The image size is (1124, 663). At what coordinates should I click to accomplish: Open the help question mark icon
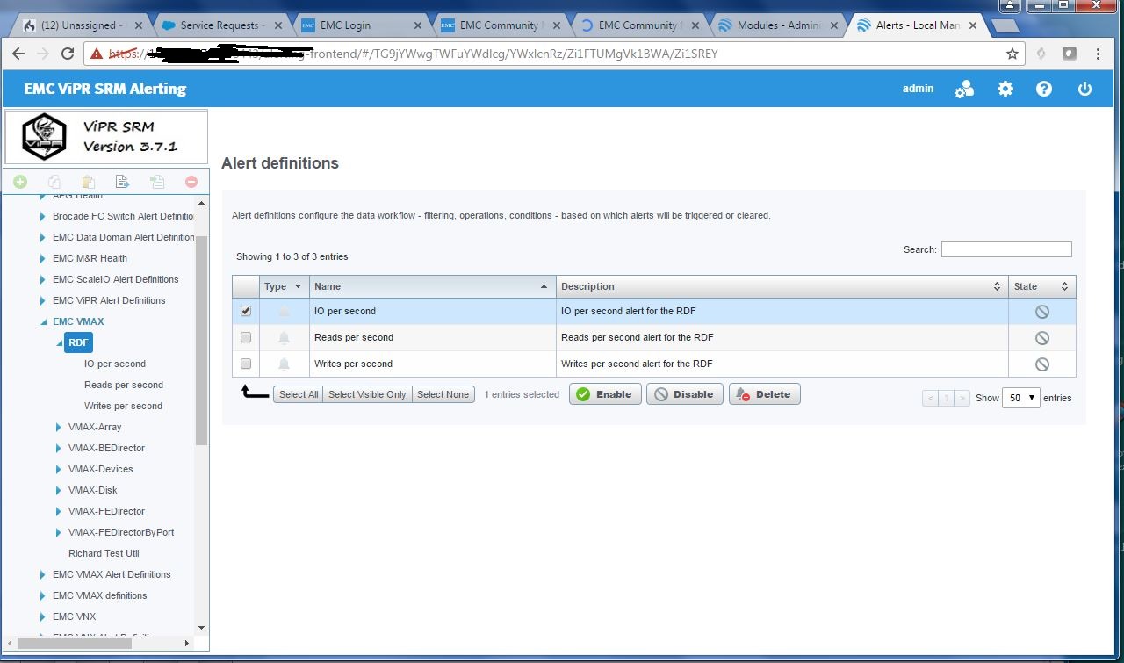[x=1044, y=89]
